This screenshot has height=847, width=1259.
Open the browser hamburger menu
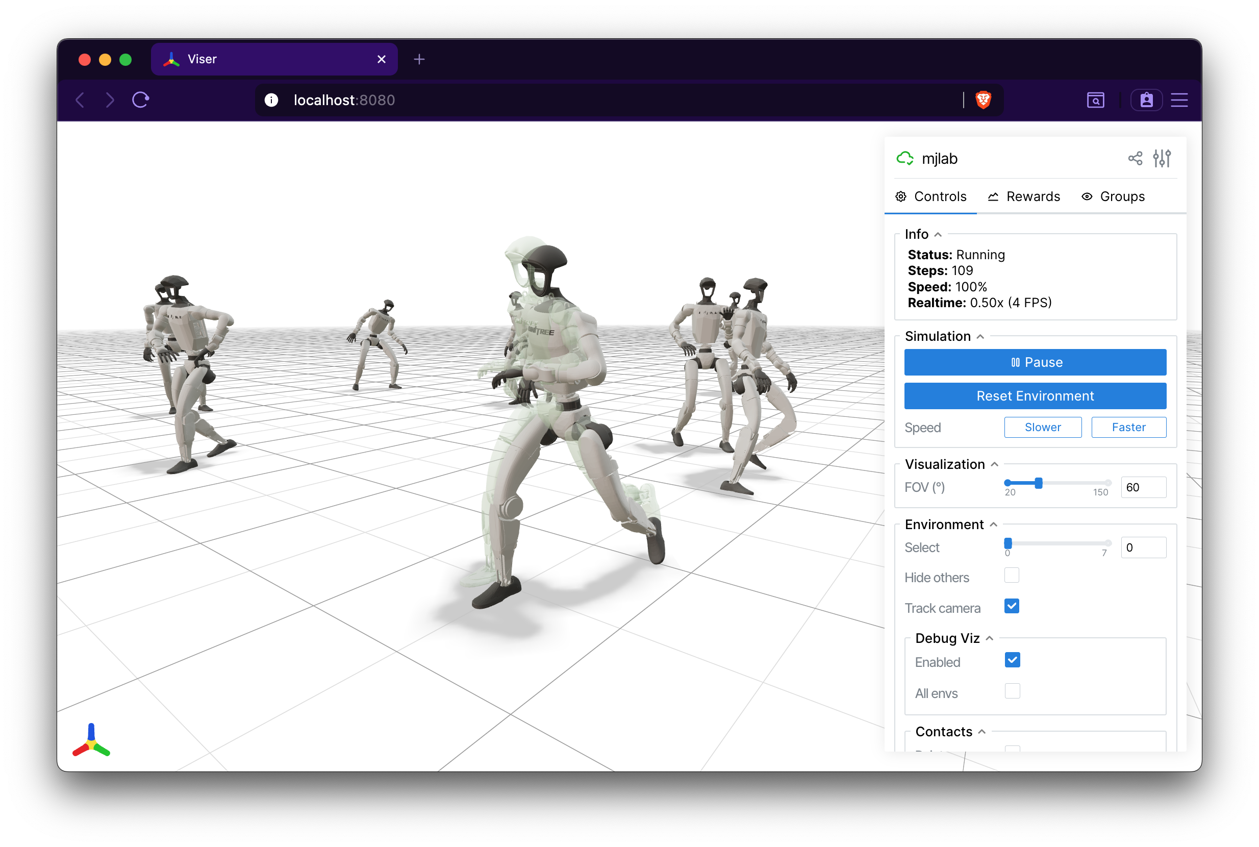(x=1179, y=100)
